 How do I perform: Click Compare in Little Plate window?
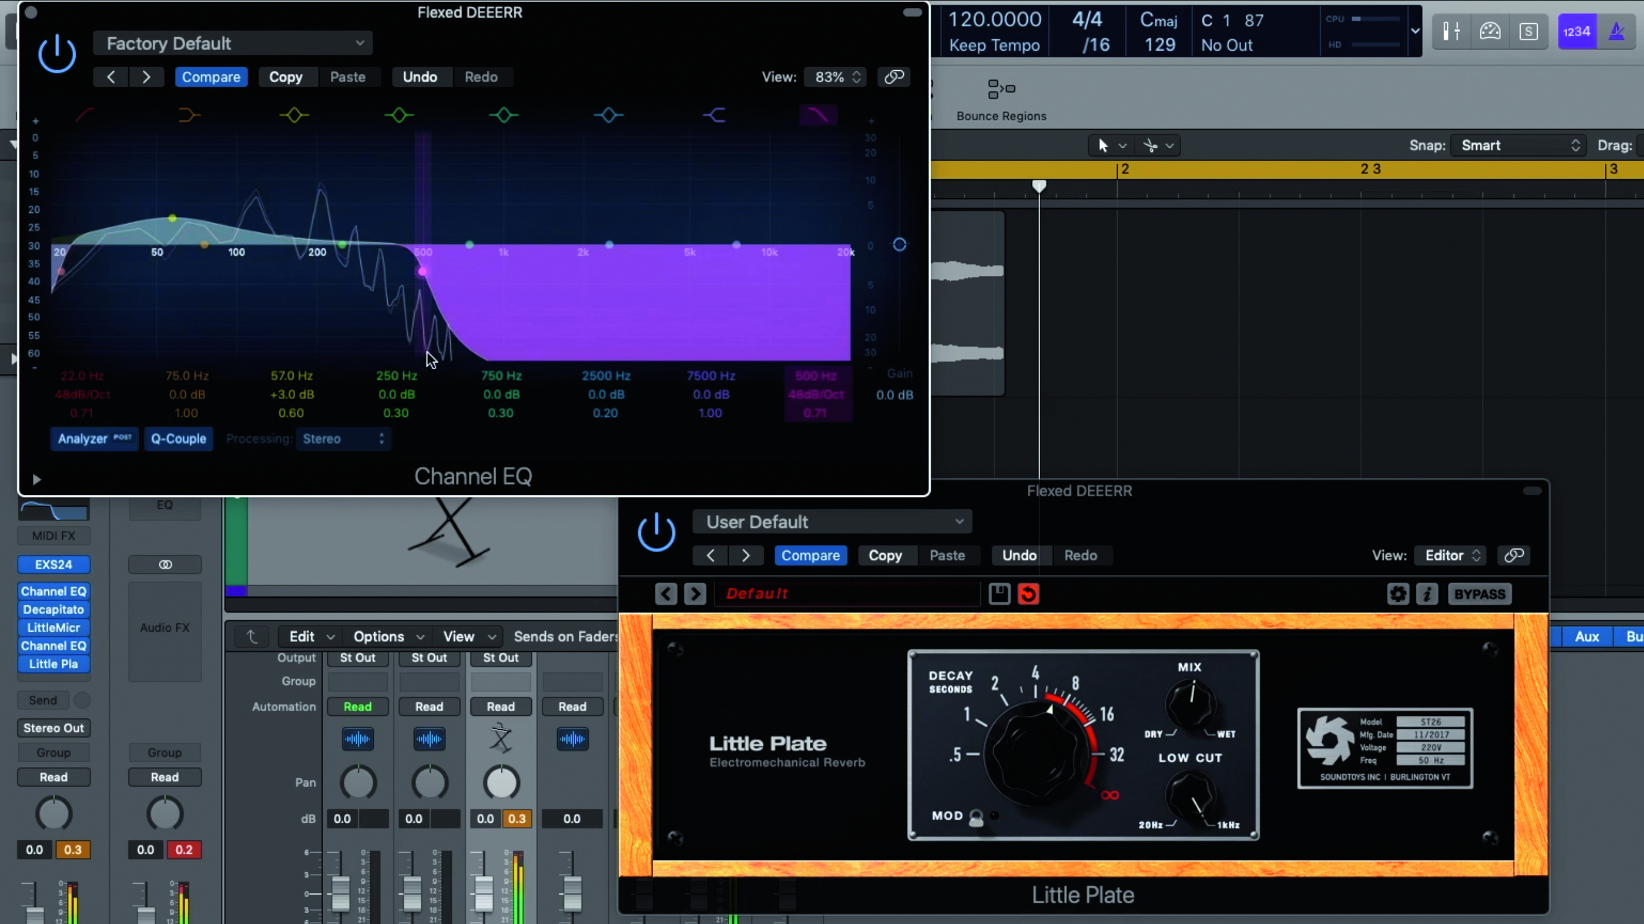(x=810, y=555)
